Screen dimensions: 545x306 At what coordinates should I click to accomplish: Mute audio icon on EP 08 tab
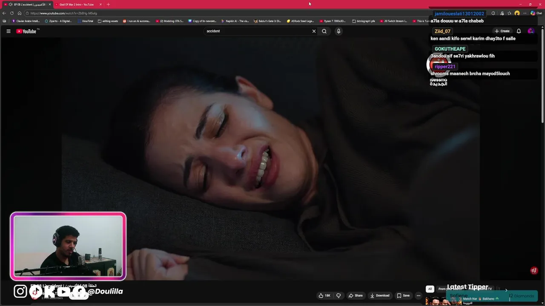10,4
